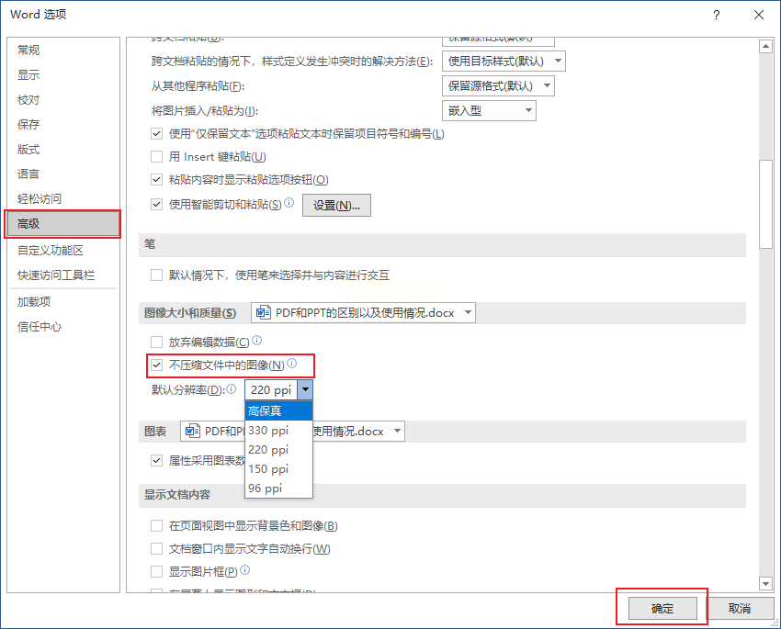Click the 设置(N)... button
781x629 pixels.
click(x=336, y=206)
